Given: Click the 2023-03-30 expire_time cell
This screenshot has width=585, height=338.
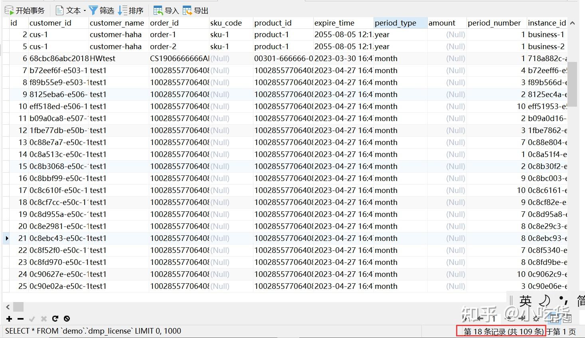Looking at the screenshot, I should point(344,58).
